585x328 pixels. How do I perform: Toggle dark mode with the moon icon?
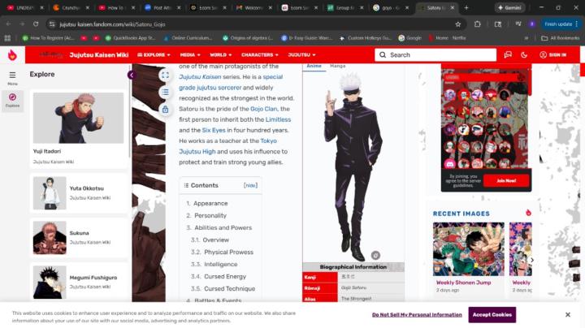click(524, 54)
